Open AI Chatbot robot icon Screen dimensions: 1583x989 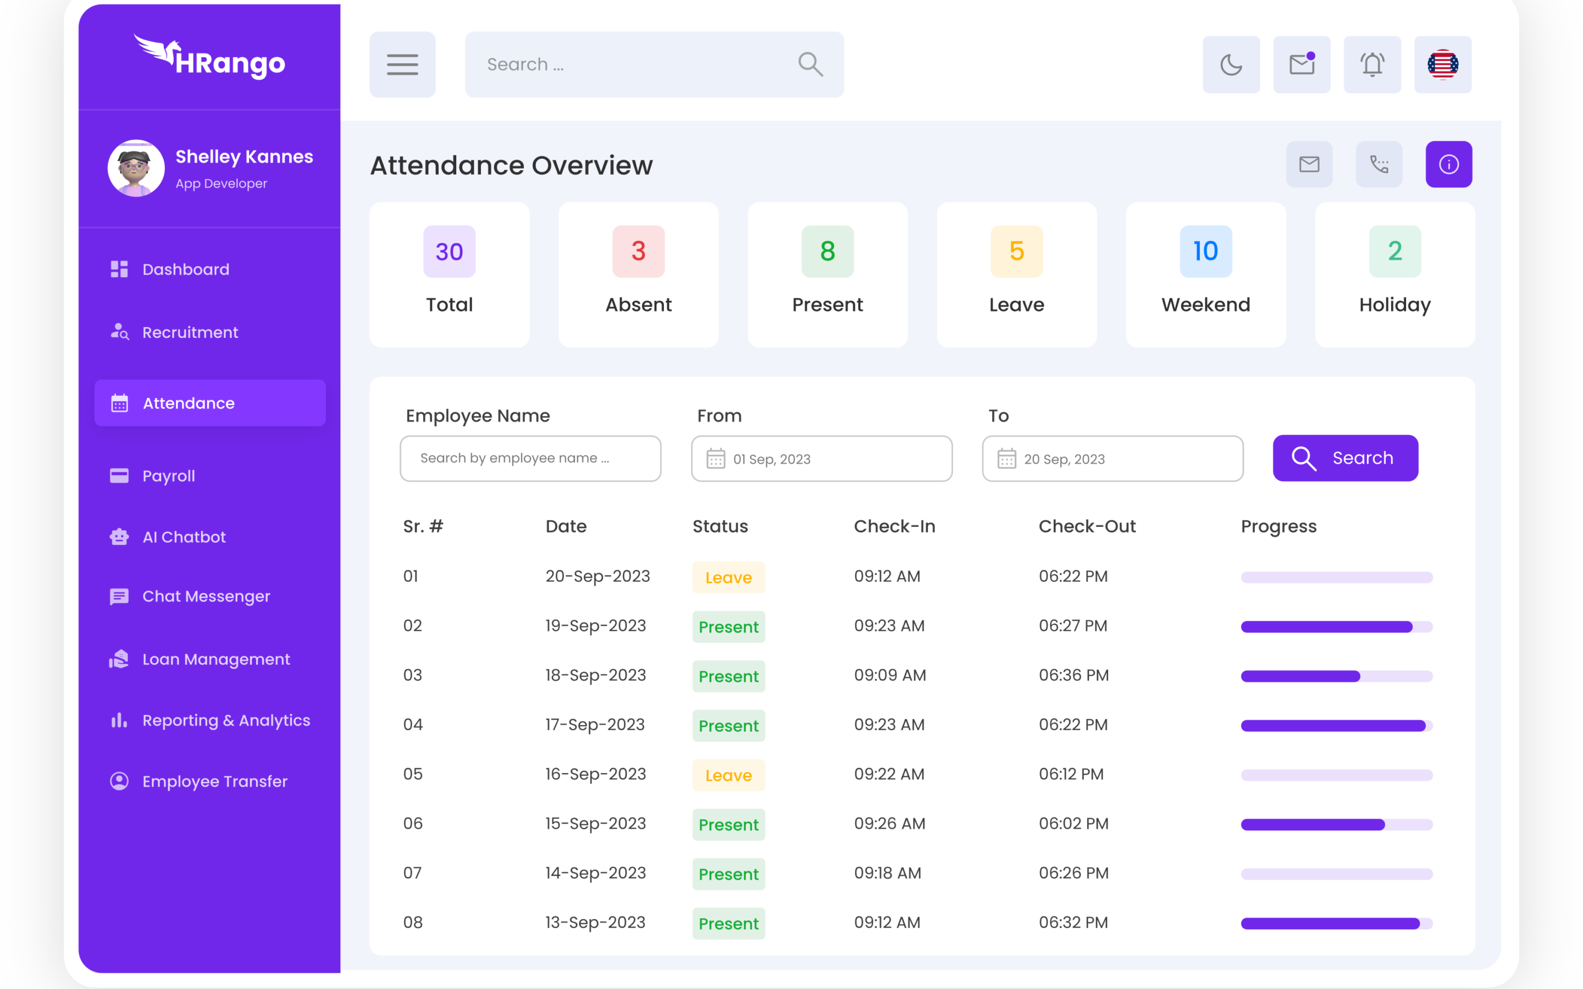[x=119, y=537]
